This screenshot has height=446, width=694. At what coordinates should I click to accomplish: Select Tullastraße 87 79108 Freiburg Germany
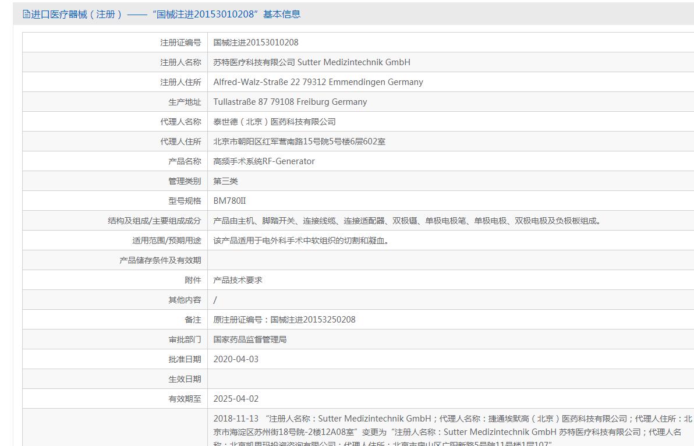pos(291,102)
